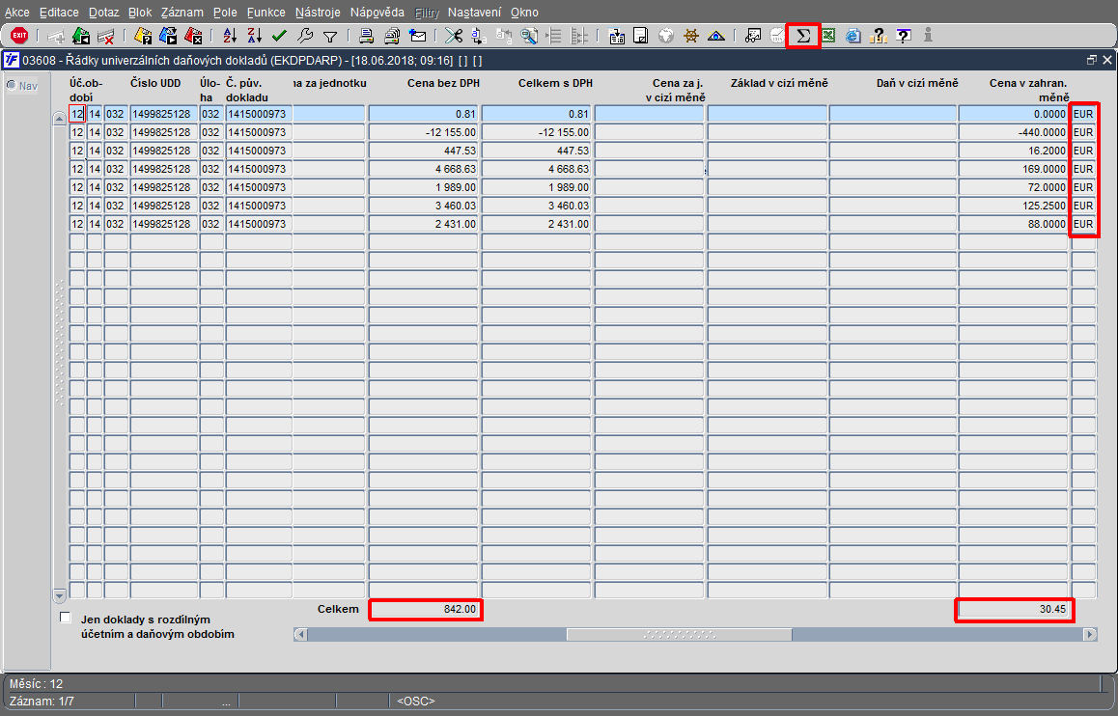Sort descending with the Z-A icon
The height and width of the screenshot is (716, 1118).
pos(255,36)
